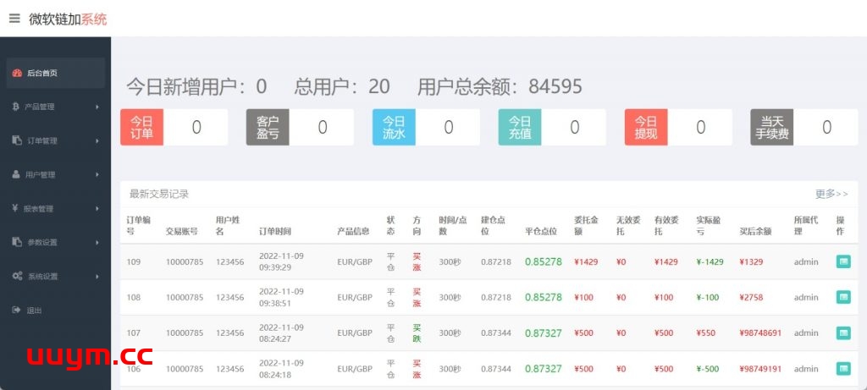Expand the 订单管理 submenu arrow
Viewport: 867px width, 390px height.
pyautogui.click(x=97, y=141)
